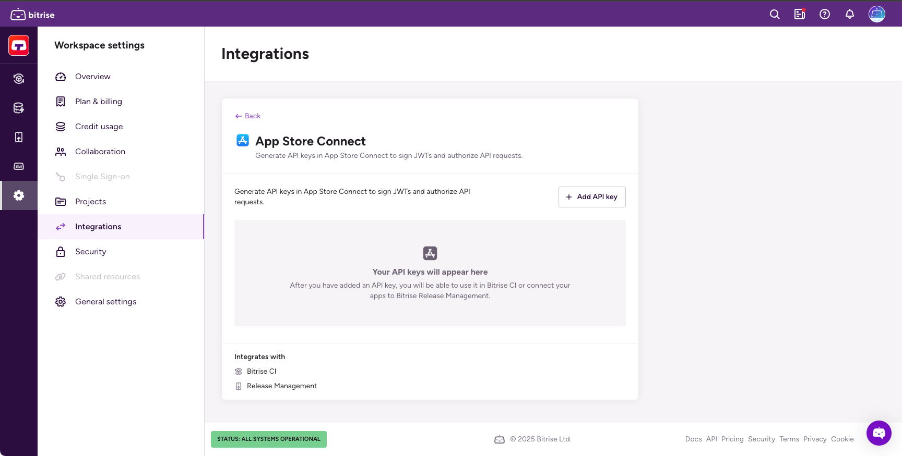
Task: Click 'Your API keys will appear here' text
Action: tap(430, 272)
